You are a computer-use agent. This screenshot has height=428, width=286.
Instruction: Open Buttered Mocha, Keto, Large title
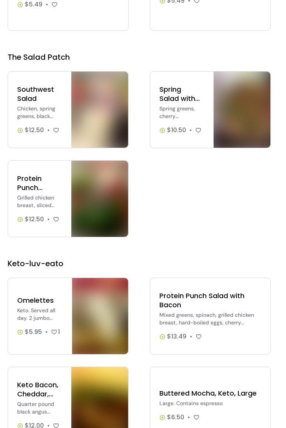click(x=208, y=393)
